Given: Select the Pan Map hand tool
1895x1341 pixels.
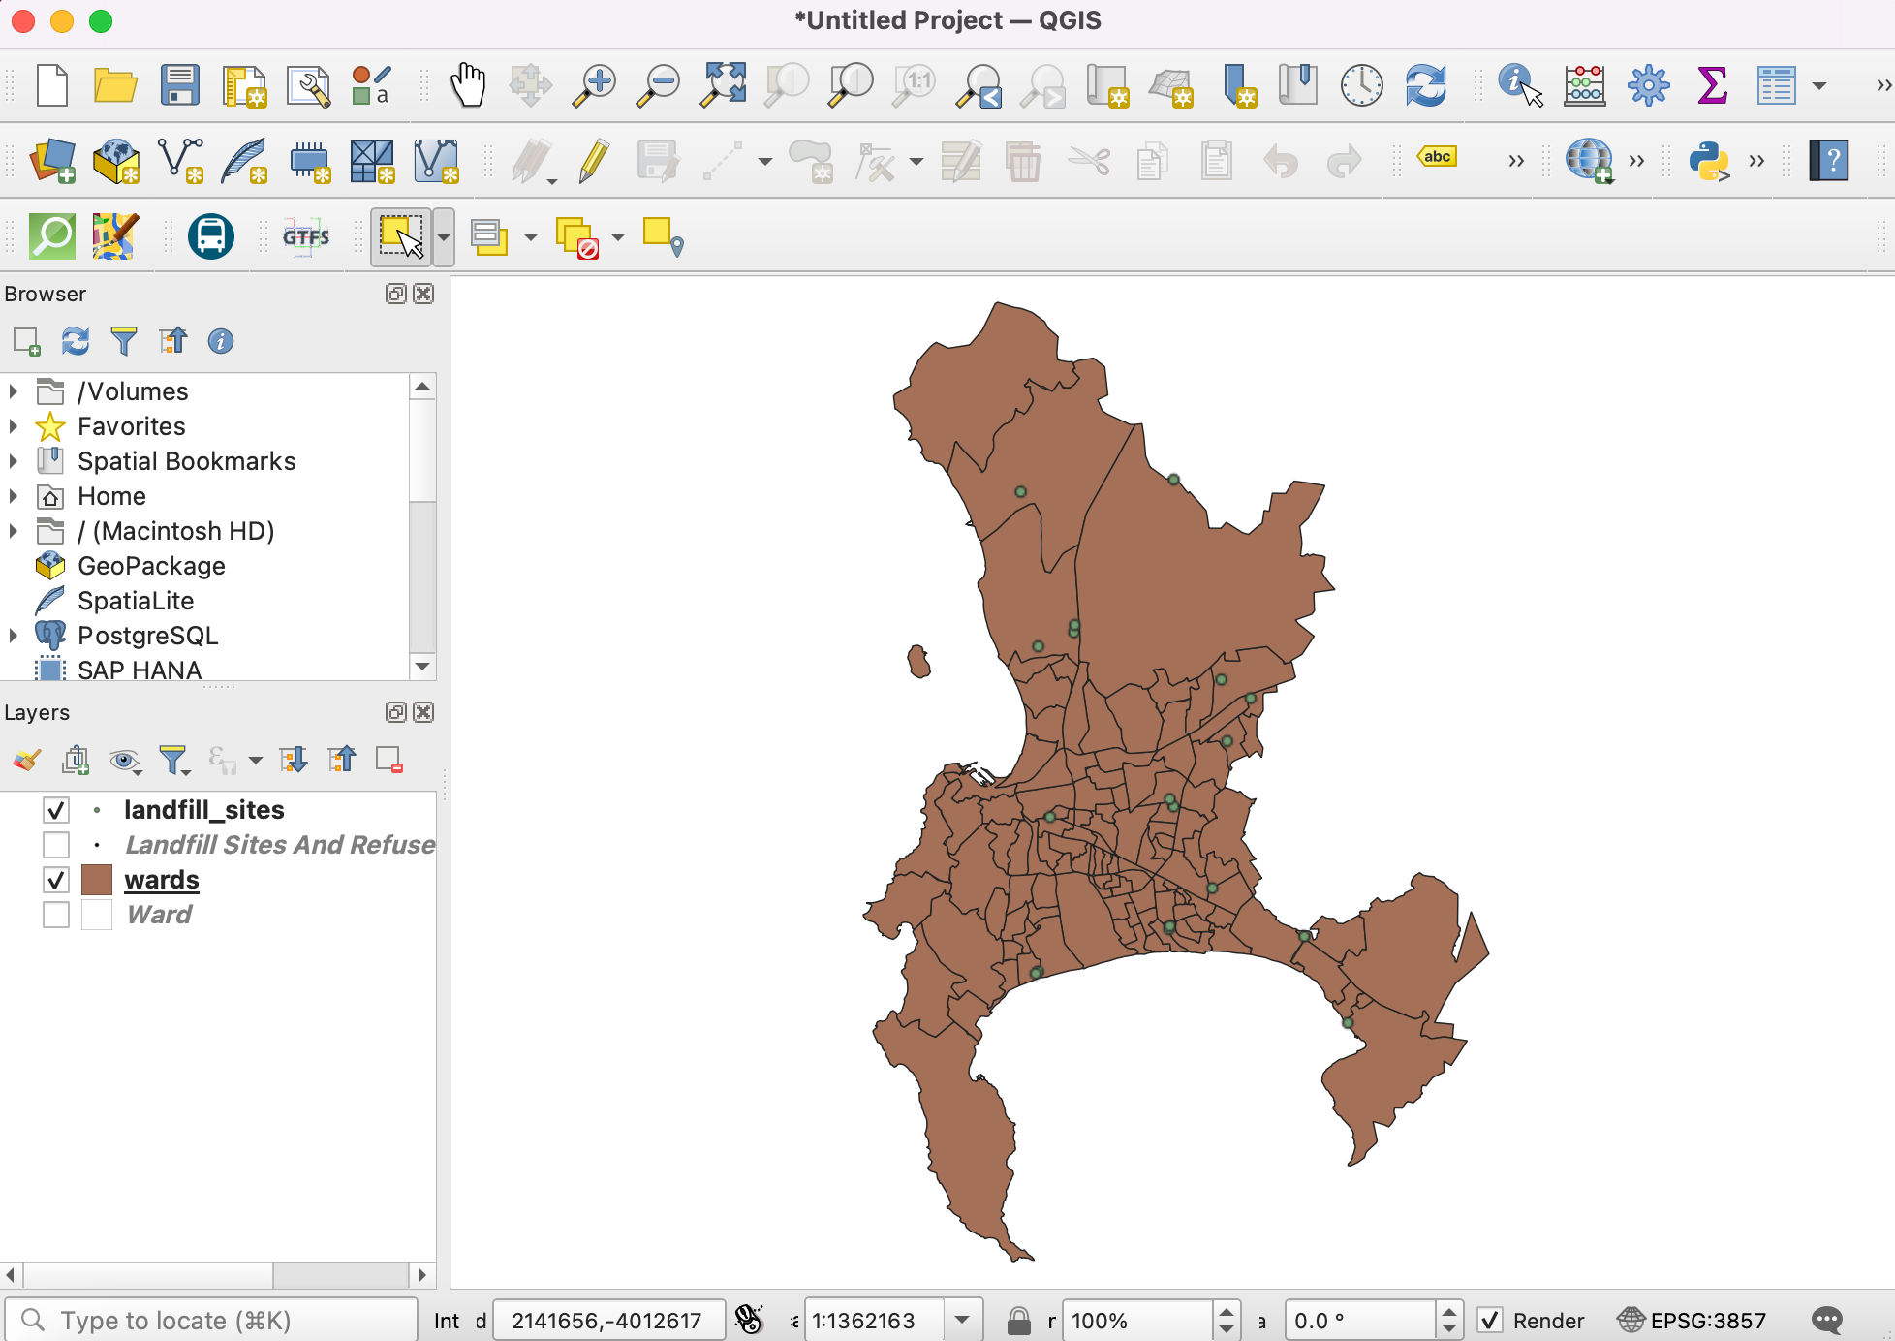Looking at the screenshot, I should [x=467, y=85].
